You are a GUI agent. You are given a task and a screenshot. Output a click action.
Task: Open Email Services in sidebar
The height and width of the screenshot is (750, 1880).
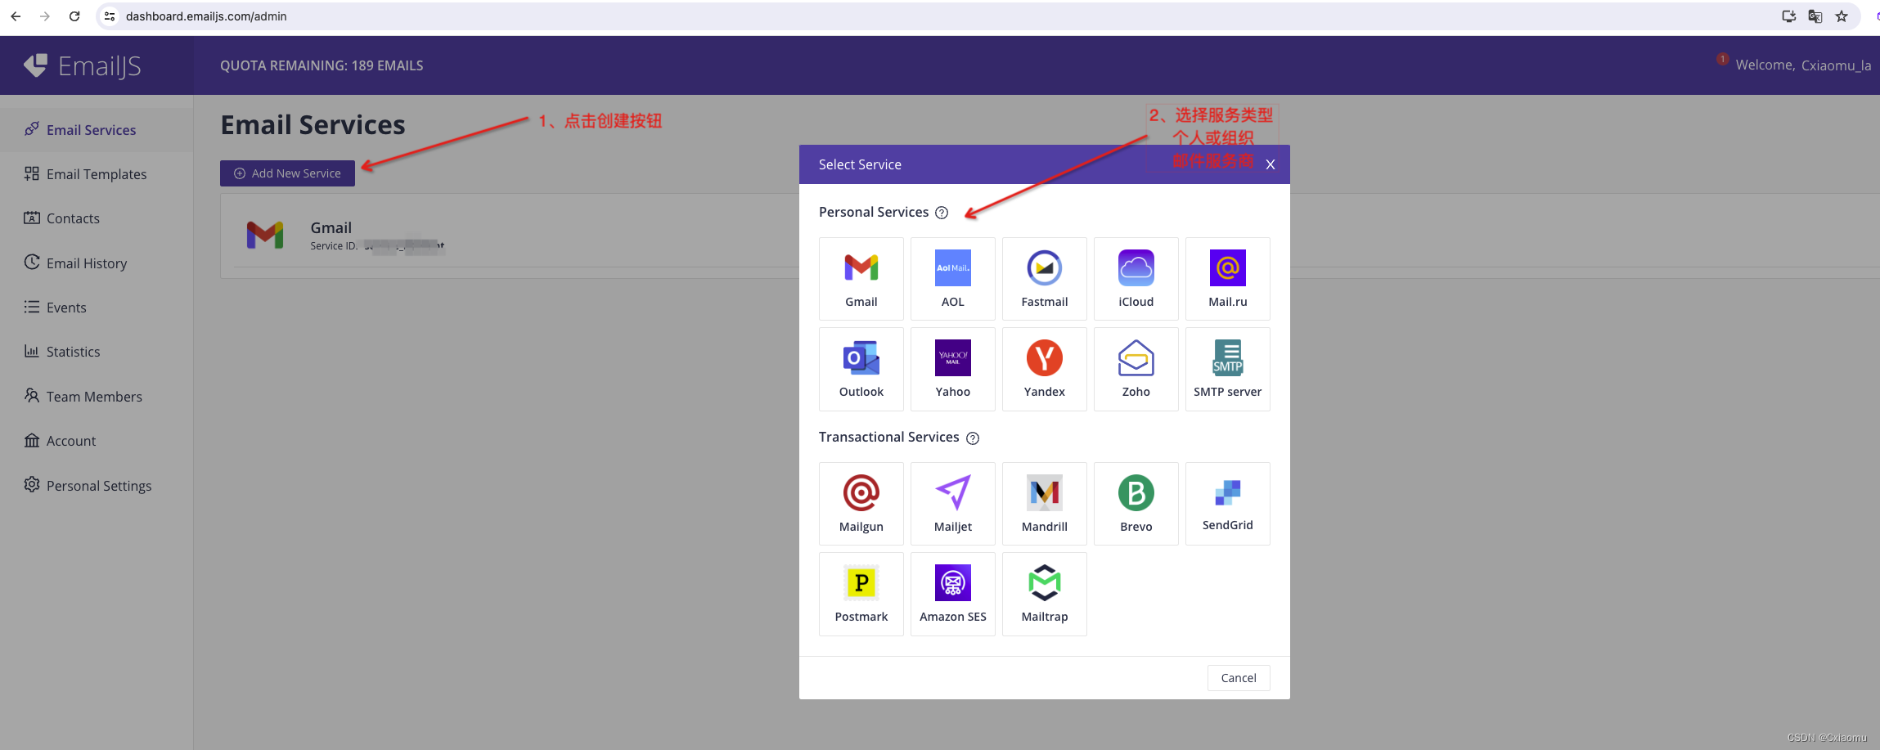tap(97, 129)
